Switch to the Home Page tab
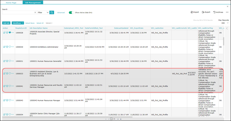The height and width of the screenshot is (121, 231). [x=11, y=3]
